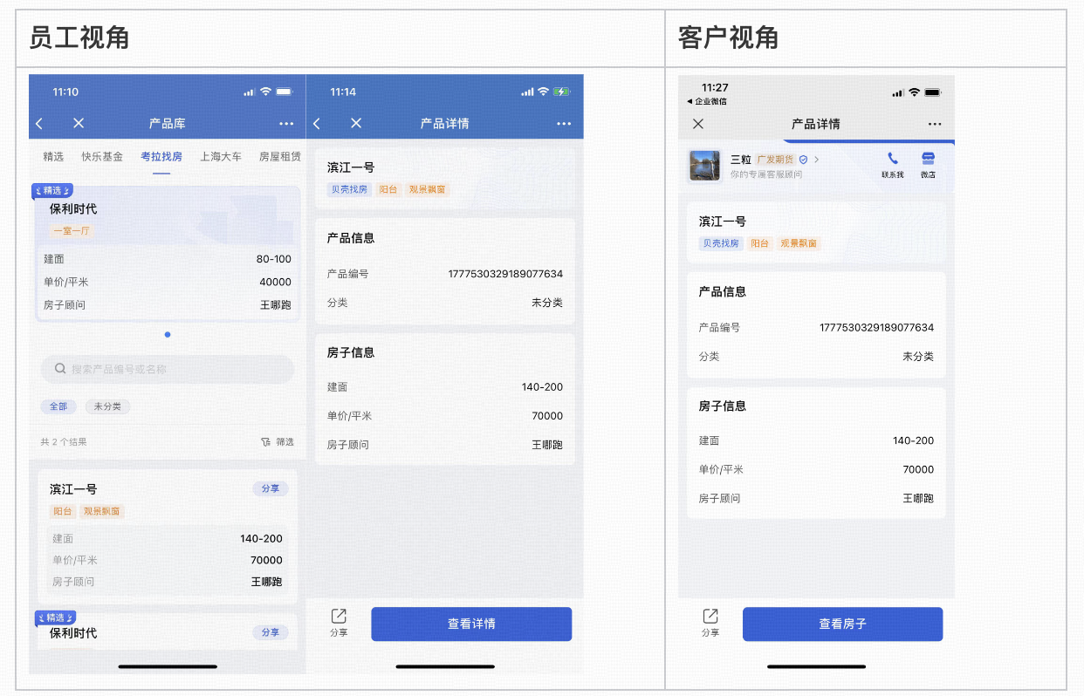Viewport: 1084px width, 696px height.
Task: Open three-dot menu in customer view header
Action: [x=935, y=124]
